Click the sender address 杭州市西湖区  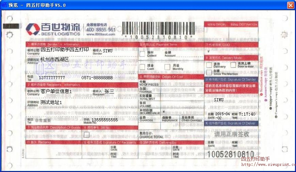[54, 59]
